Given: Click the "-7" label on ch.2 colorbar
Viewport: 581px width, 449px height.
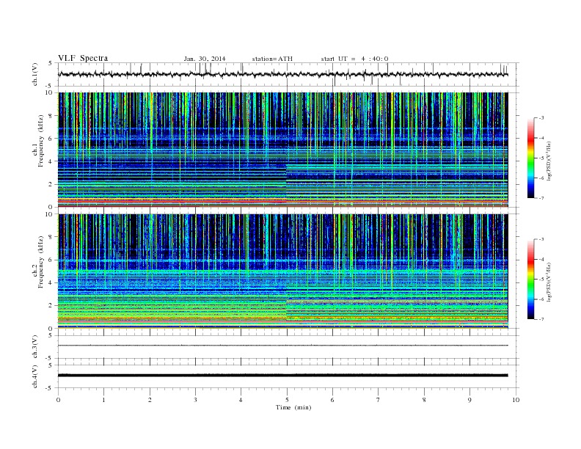Looking at the screenshot, I should pyautogui.click(x=541, y=319).
